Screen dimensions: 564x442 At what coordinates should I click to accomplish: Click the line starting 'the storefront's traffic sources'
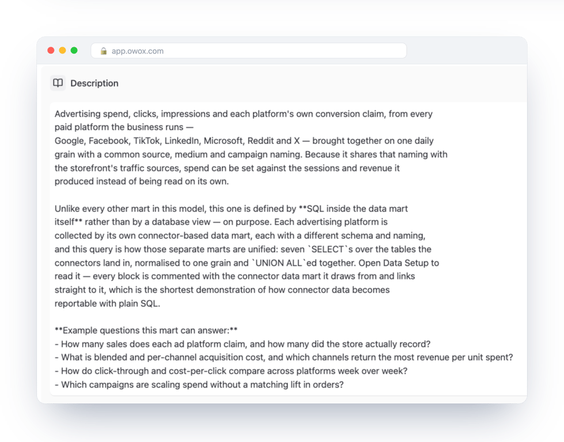click(x=227, y=168)
